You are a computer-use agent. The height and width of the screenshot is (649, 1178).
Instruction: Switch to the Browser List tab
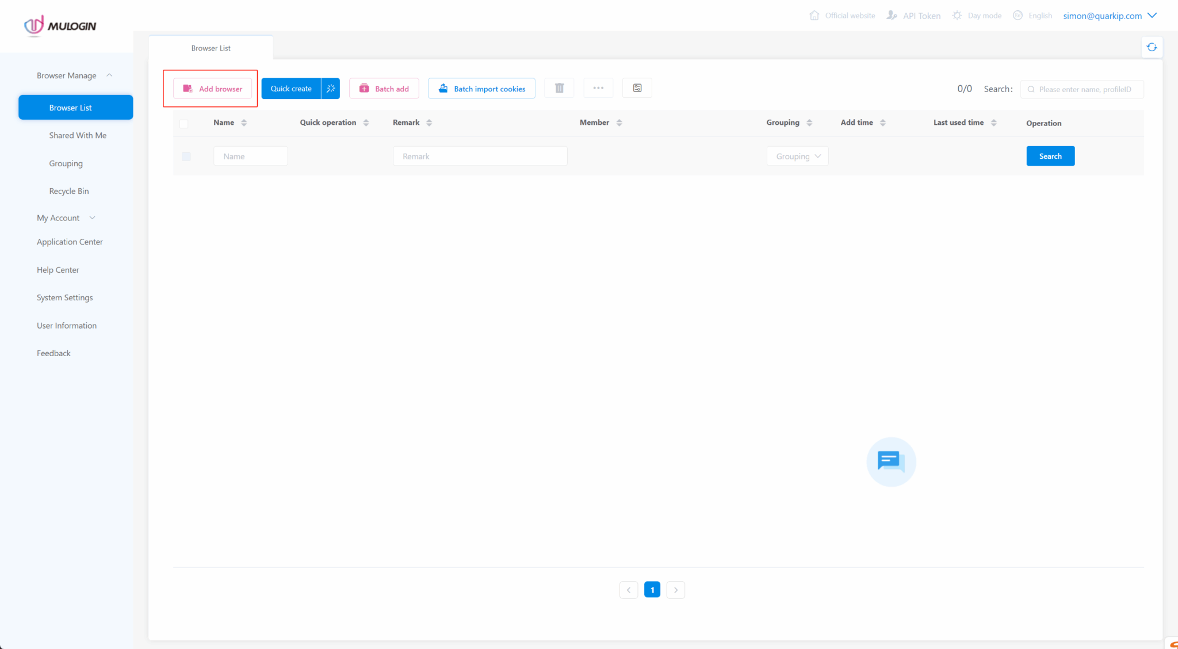(x=211, y=48)
